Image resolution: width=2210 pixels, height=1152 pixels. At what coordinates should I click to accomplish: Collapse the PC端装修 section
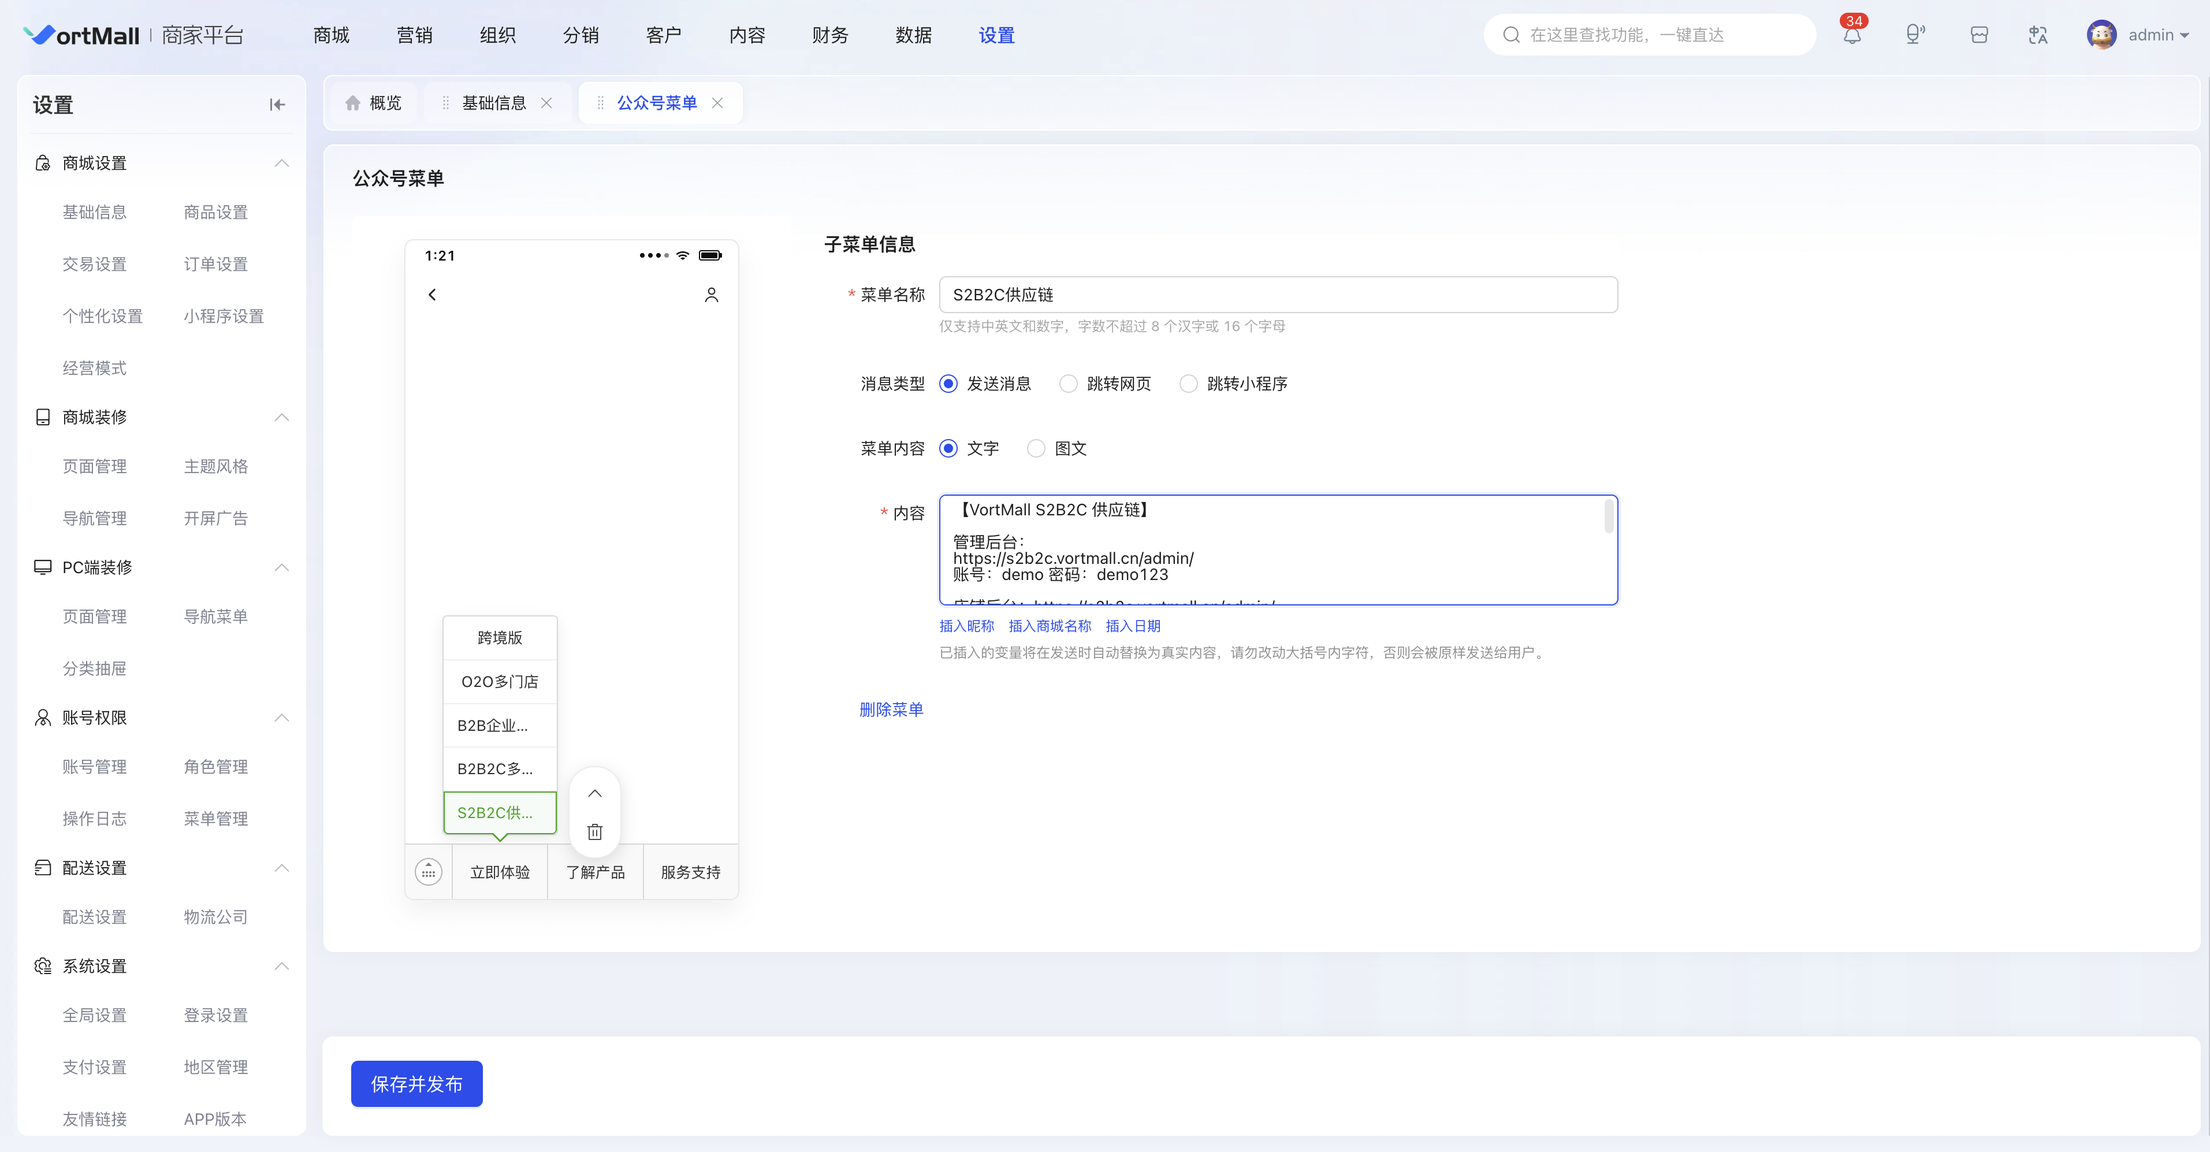coord(281,568)
